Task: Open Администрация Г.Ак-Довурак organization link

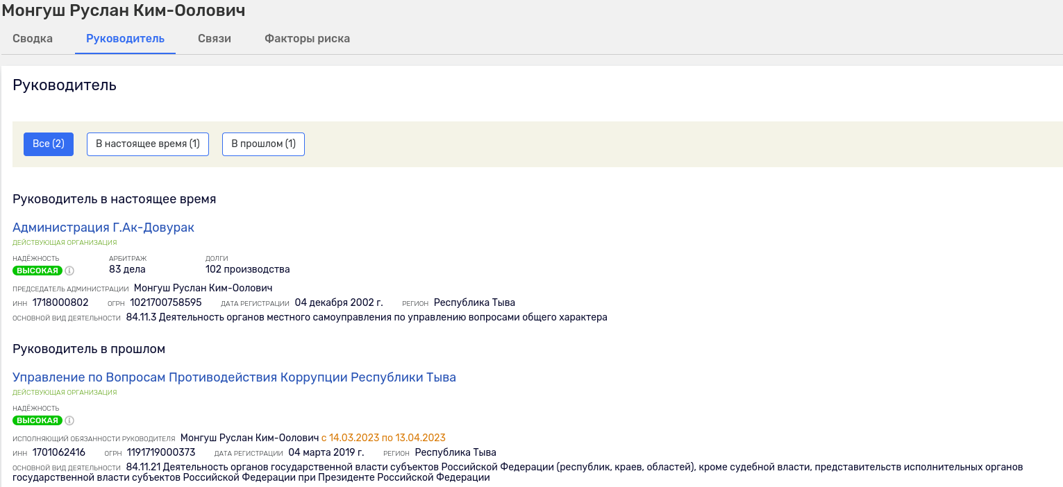Action: (103, 228)
